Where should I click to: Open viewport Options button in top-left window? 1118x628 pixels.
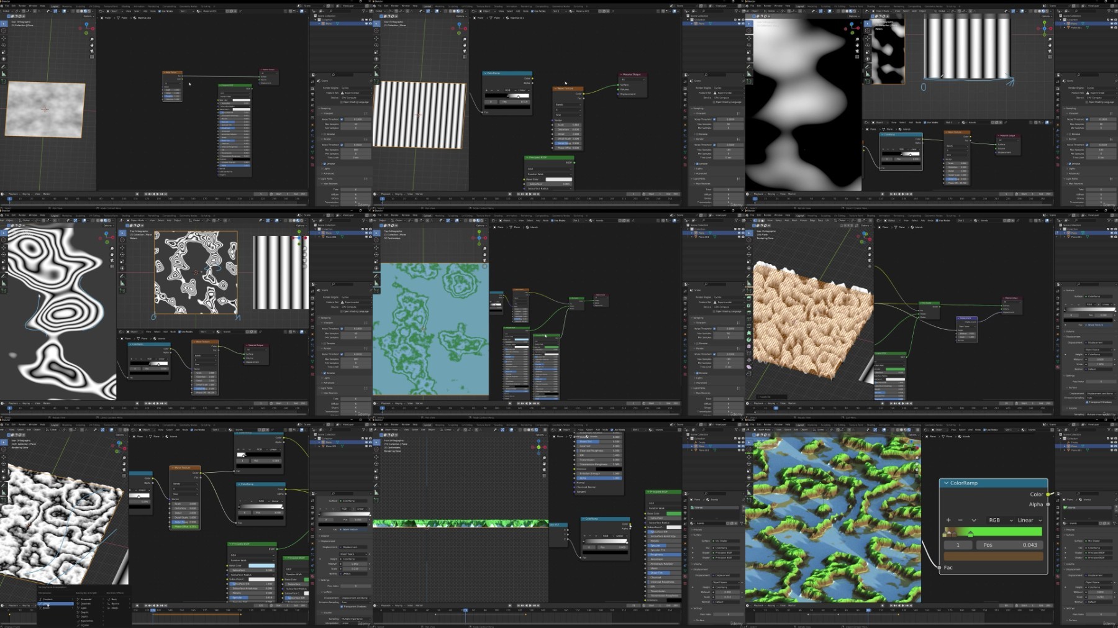(x=88, y=16)
